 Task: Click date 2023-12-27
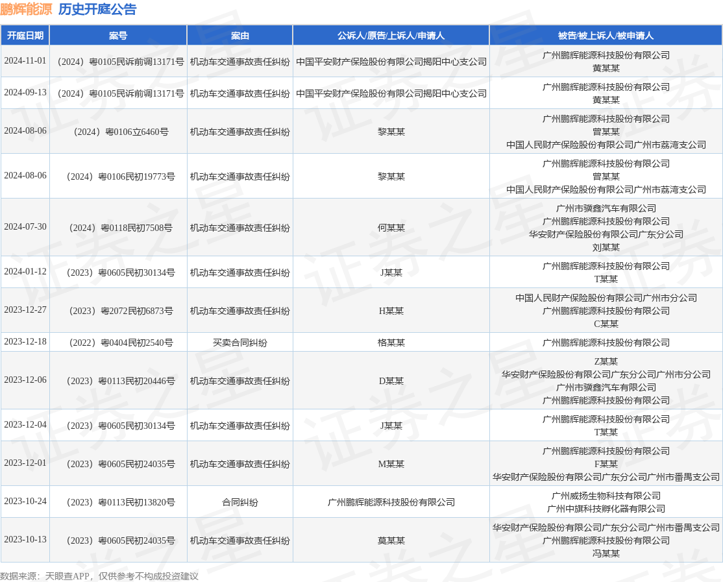click(25, 309)
